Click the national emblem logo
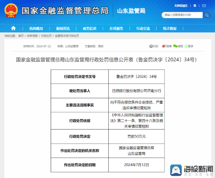The image size is (215, 178). pyautogui.click(x=11, y=10)
